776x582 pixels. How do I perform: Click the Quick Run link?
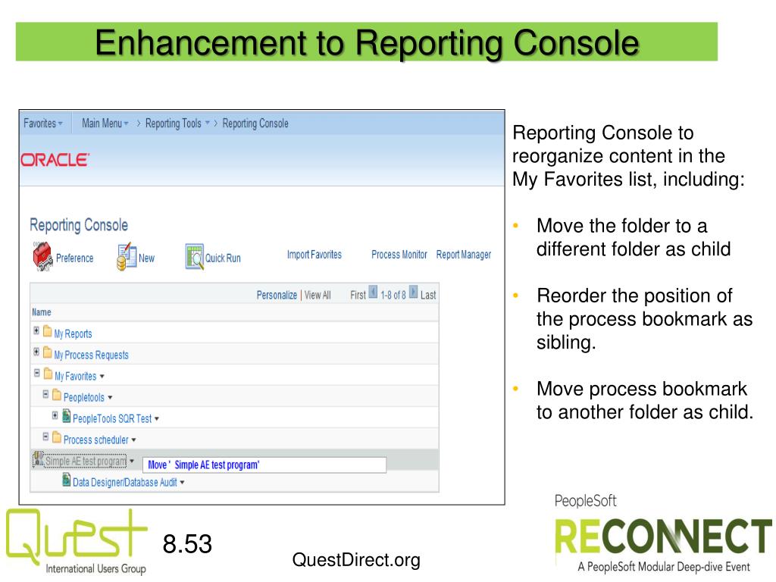223,258
